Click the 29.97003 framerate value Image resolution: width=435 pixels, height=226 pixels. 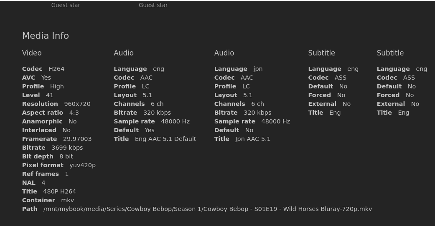coord(77,139)
